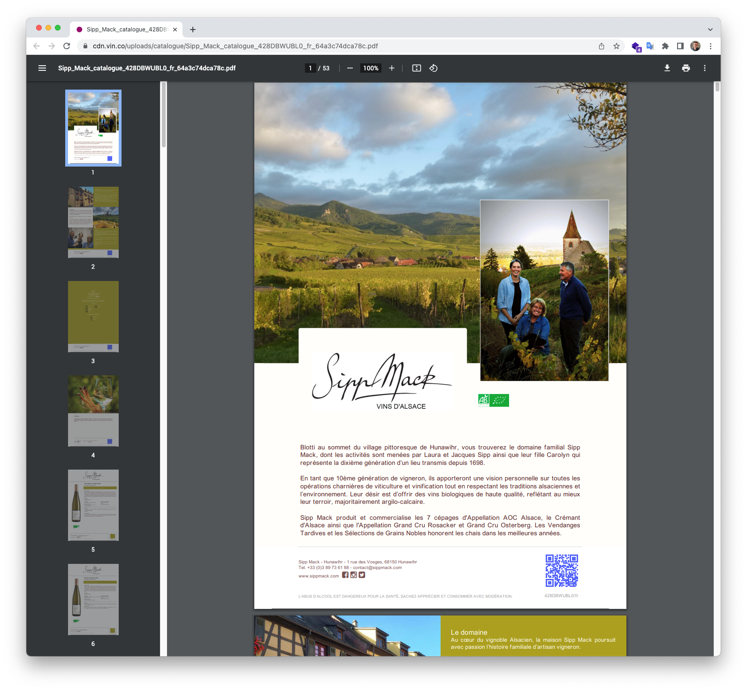Open the www.sippmack.com website link
This screenshot has width=747, height=691.
tap(319, 576)
